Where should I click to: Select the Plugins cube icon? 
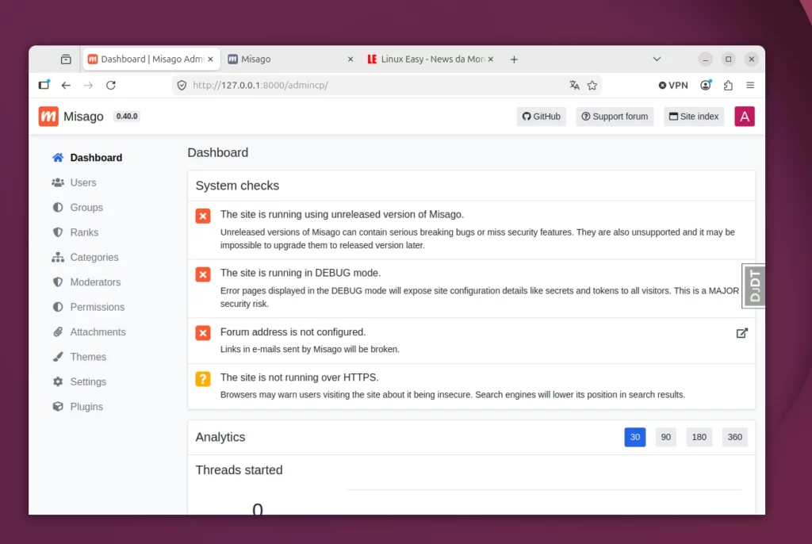(x=57, y=406)
